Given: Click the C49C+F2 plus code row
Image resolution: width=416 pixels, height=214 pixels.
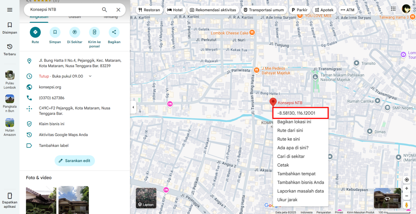Looking at the screenshot, I should coord(75,111).
